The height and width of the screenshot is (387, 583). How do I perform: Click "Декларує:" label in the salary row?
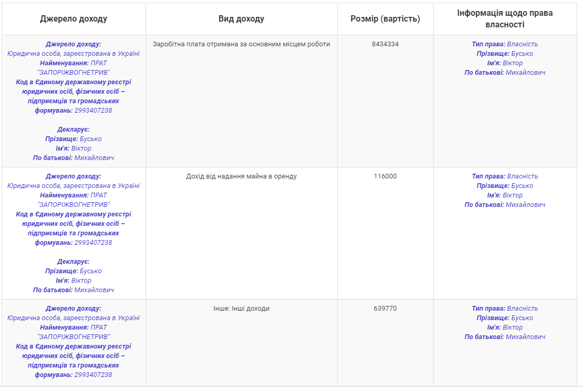pyautogui.click(x=73, y=130)
